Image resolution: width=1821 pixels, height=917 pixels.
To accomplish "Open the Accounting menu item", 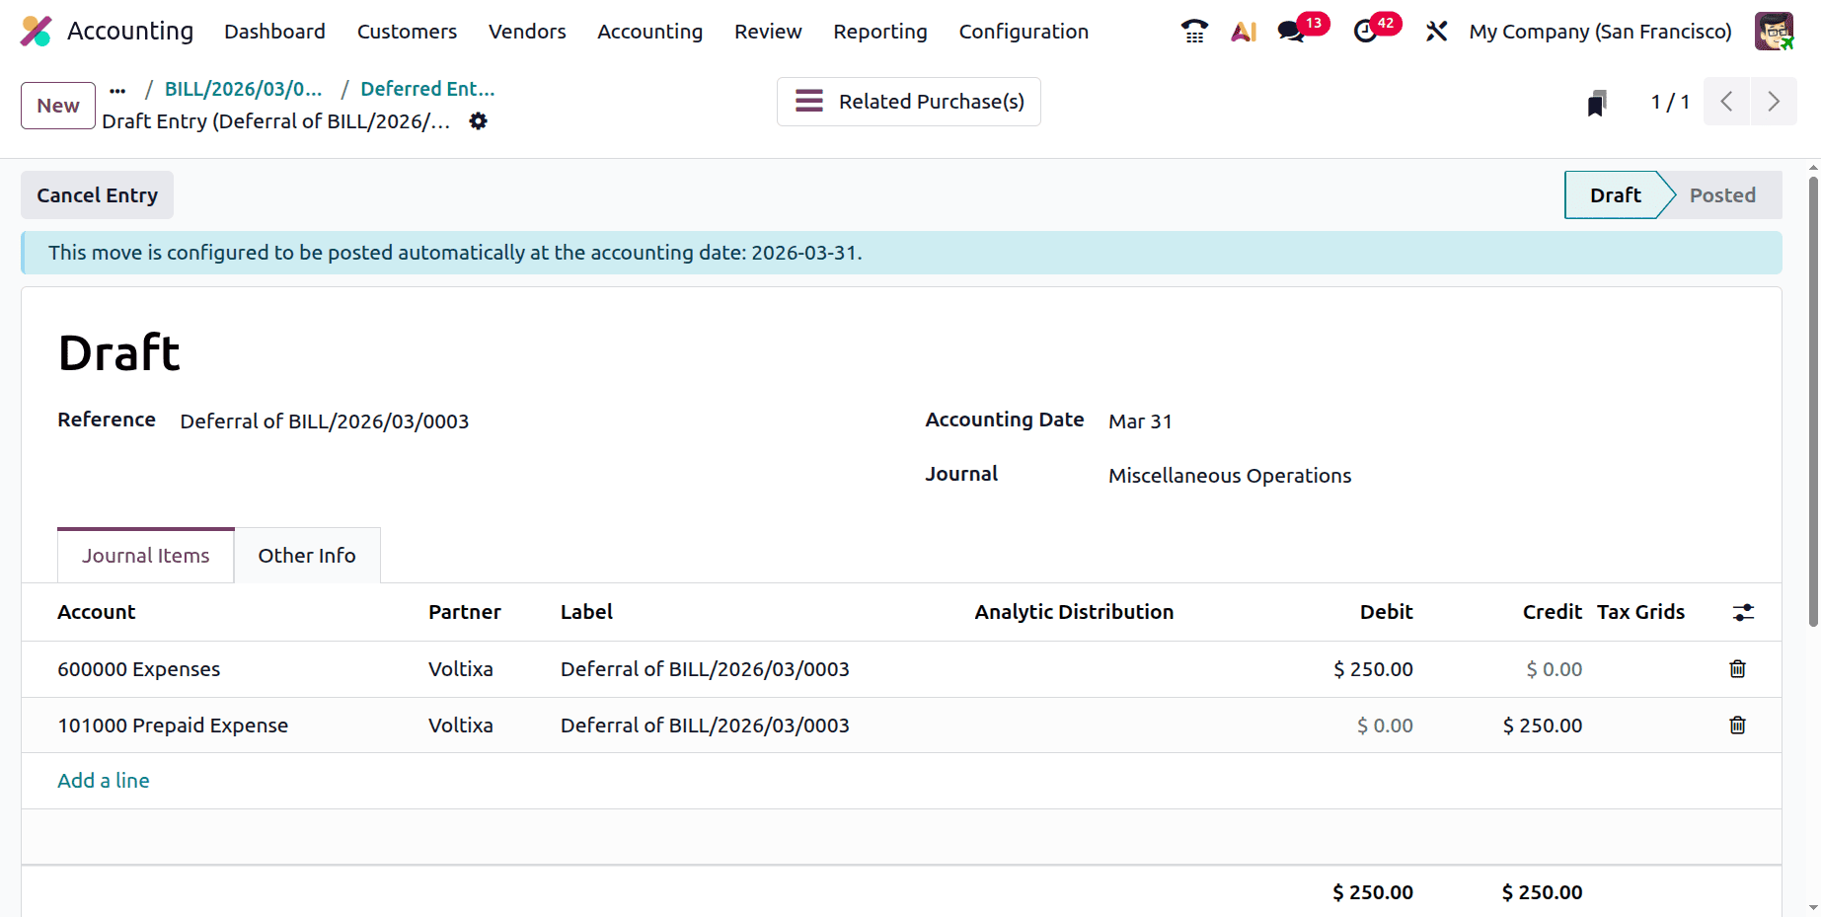I will (x=649, y=32).
